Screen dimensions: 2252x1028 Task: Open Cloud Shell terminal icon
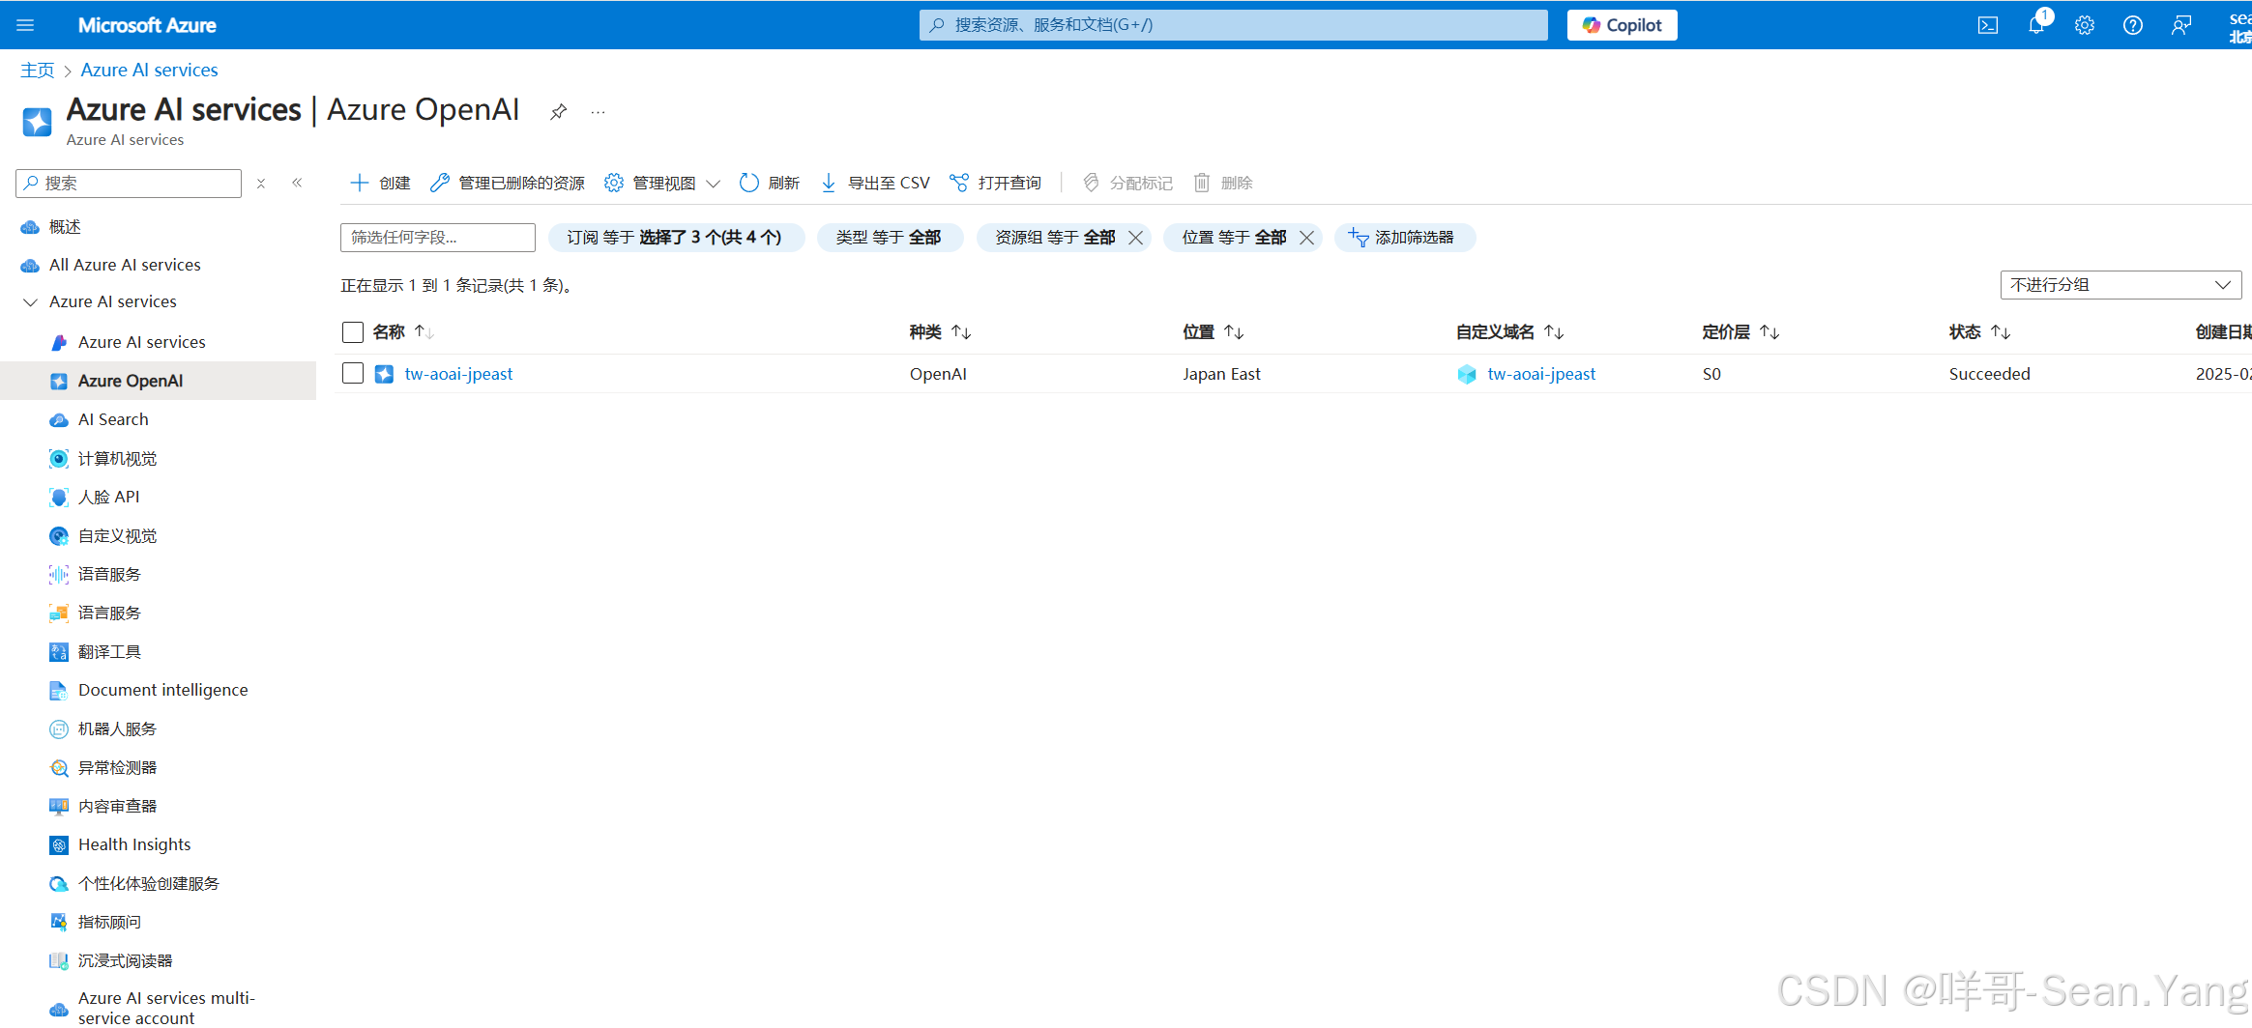click(1987, 25)
